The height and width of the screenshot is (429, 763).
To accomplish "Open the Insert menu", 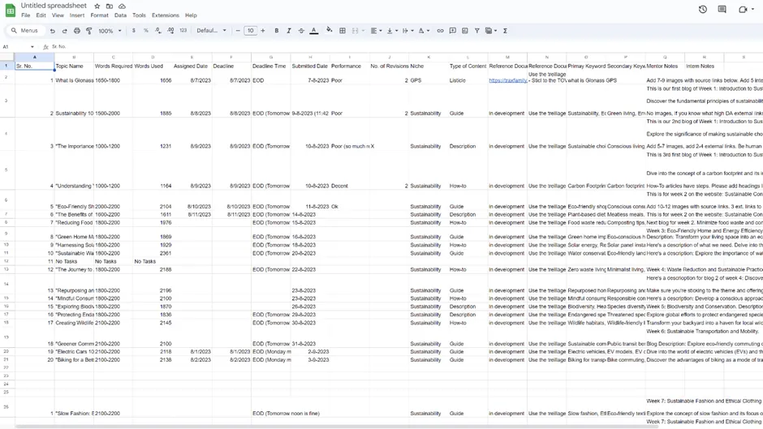I will click(77, 15).
